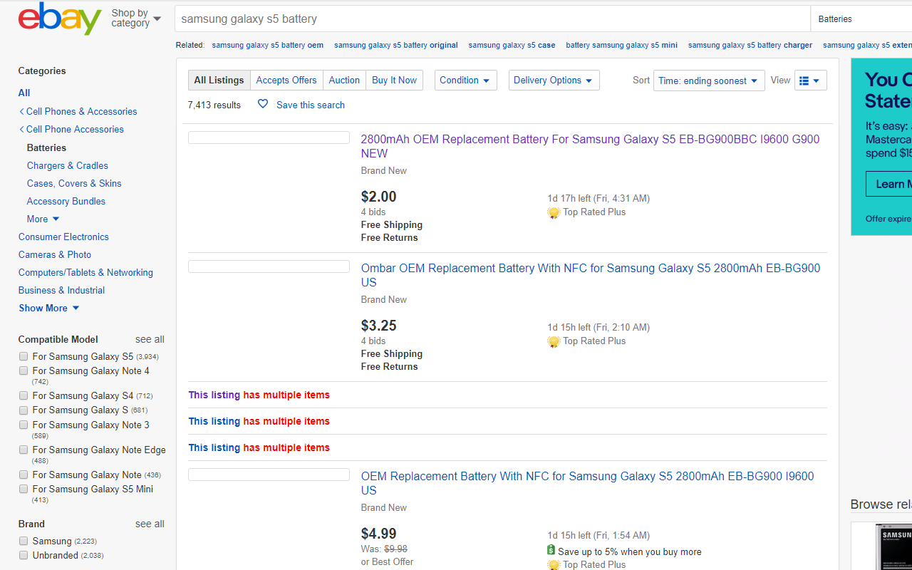Screen dimensions: 912x570
Task: Click Top Rated Plus badge on $2.00 listing
Action: pyautogui.click(x=586, y=212)
